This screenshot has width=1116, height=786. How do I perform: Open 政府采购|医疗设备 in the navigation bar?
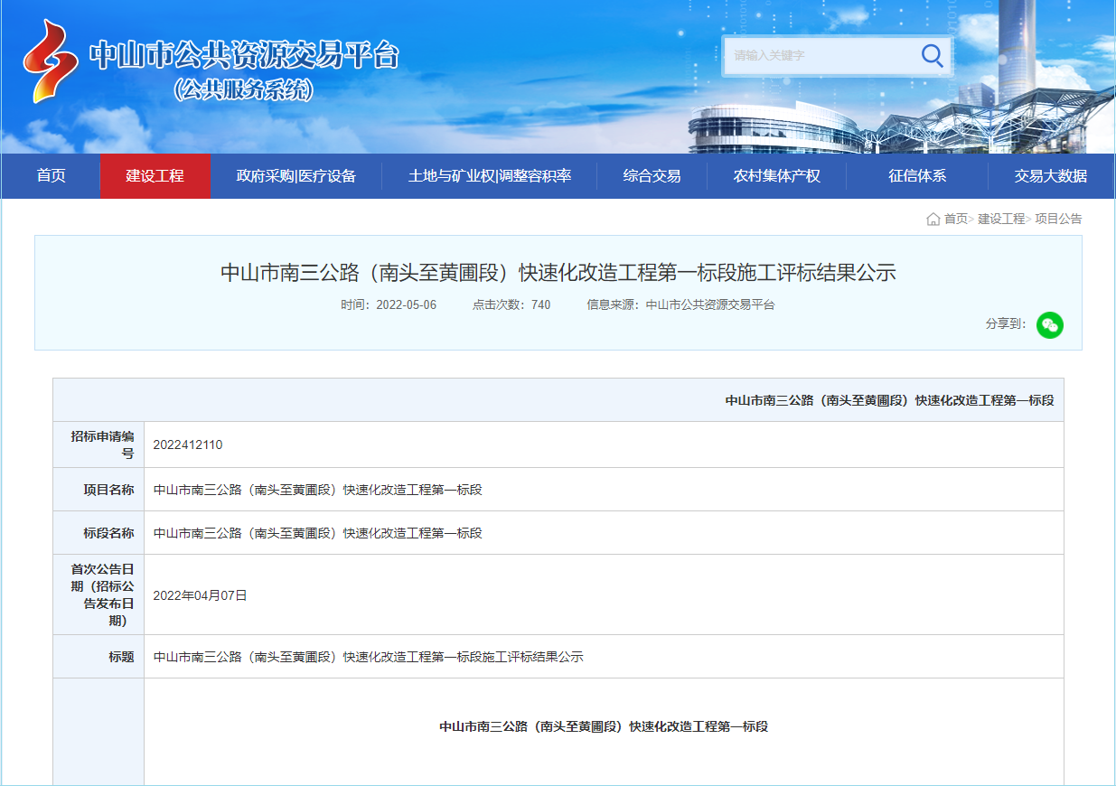tap(296, 176)
